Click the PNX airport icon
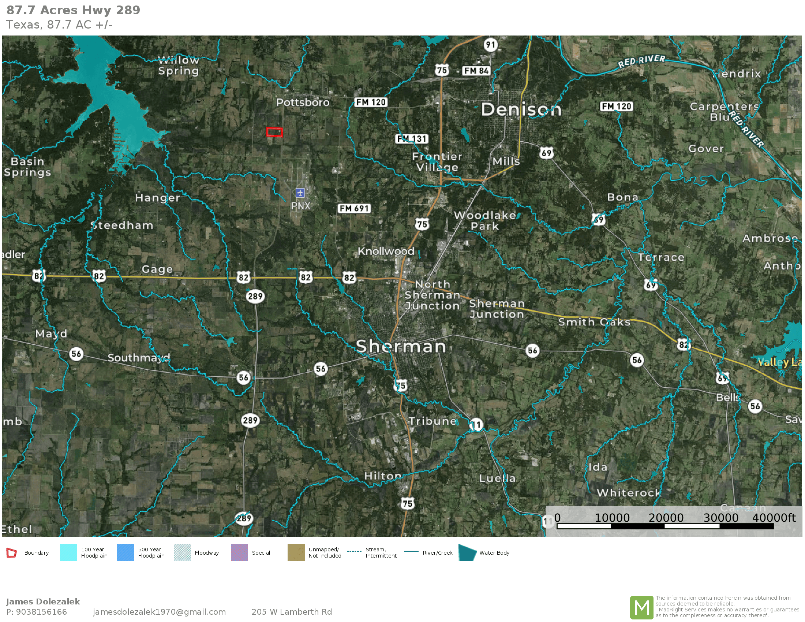 300,193
